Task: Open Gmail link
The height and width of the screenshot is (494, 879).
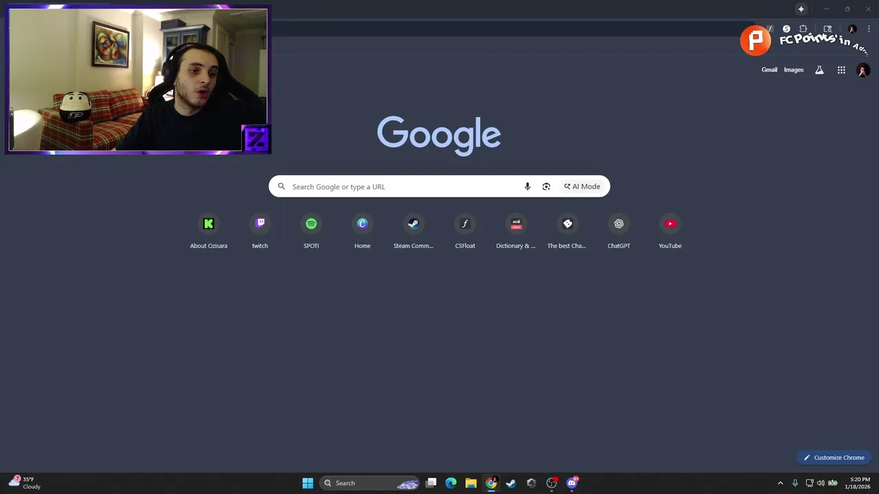Action: click(x=769, y=70)
